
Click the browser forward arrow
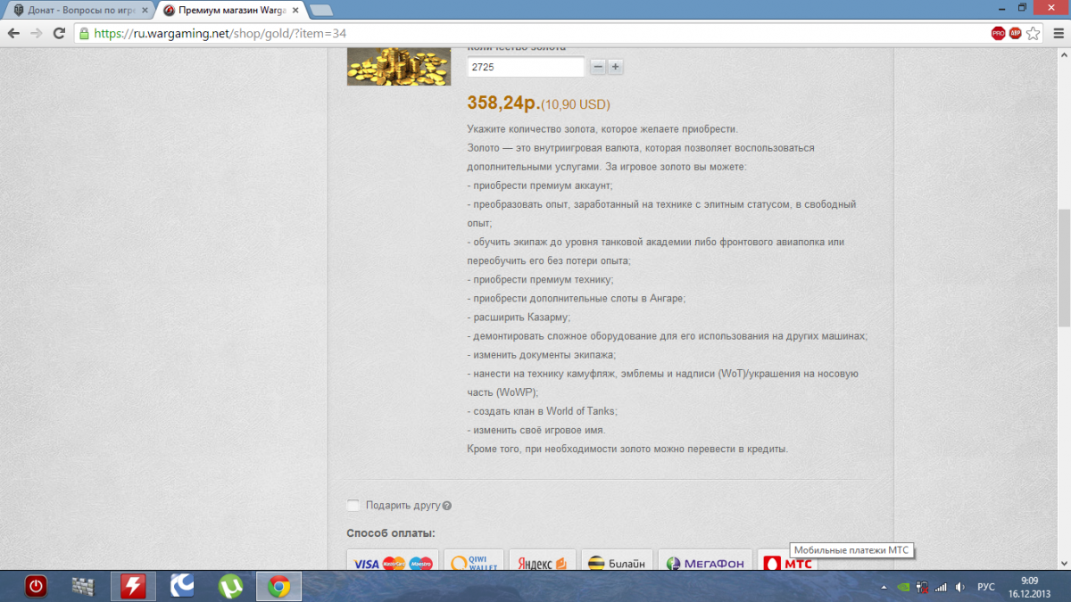[x=37, y=33]
